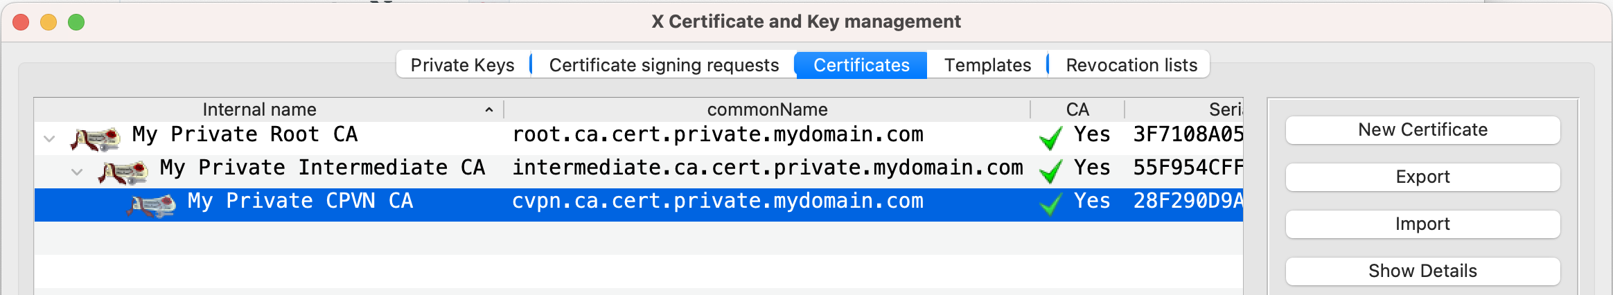Open Certificate signing requests tab
Screen dimensions: 1613x295
click(664, 65)
